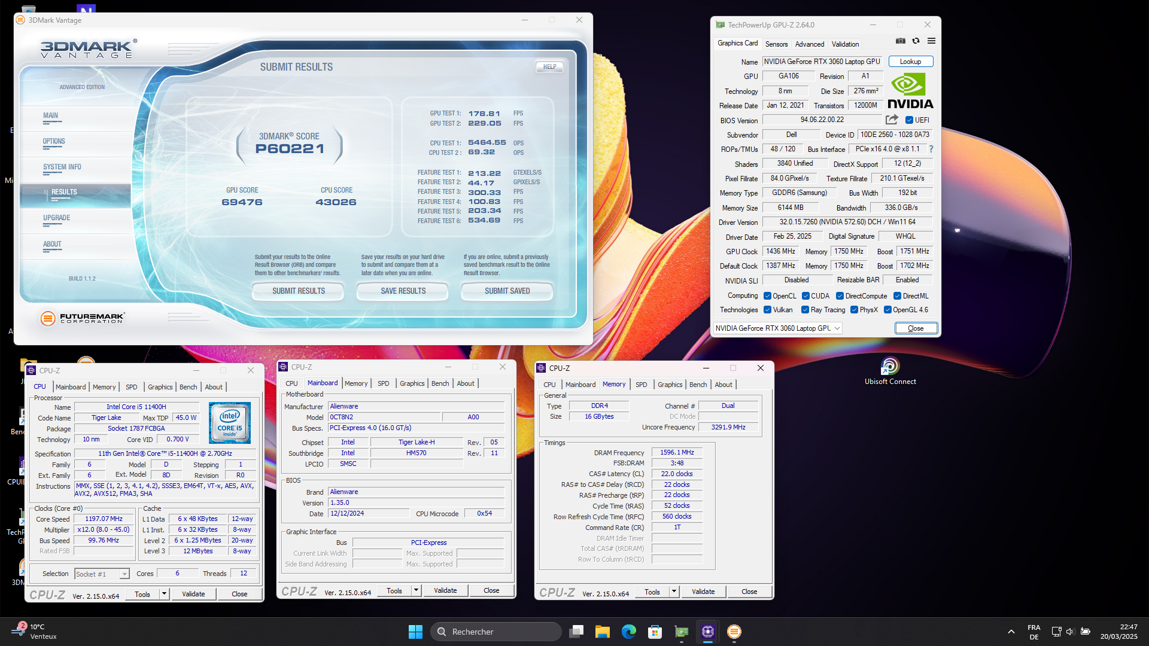Click the SAVE RESULTS button
This screenshot has width=1149, height=646.
[403, 291]
